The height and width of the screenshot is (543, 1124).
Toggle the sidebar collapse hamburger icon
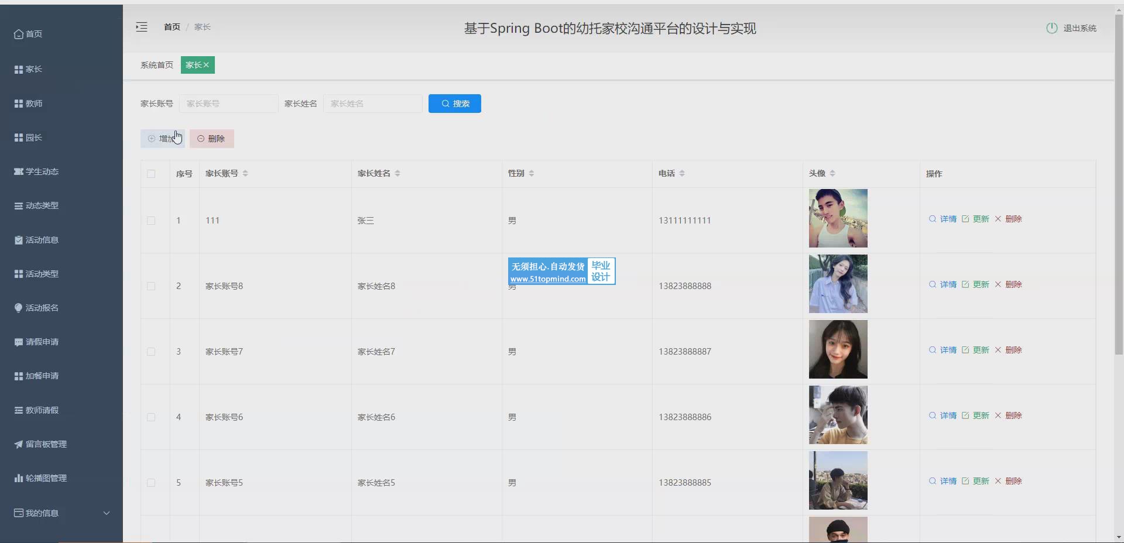(142, 27)
